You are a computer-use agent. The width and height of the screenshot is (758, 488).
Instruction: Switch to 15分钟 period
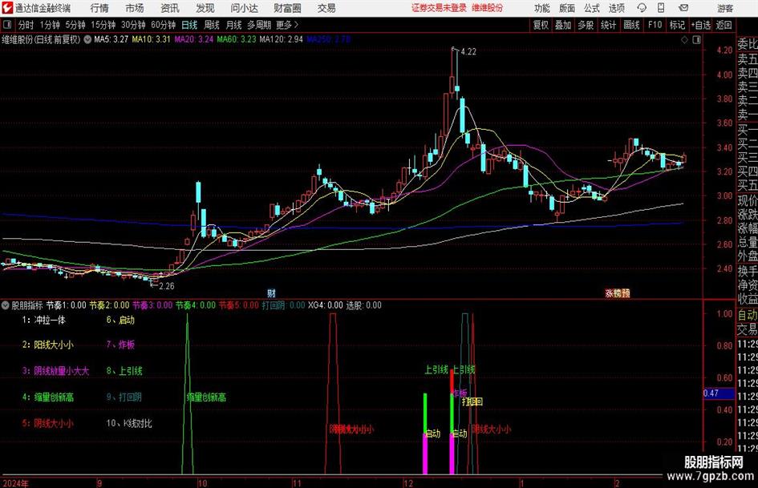coord(103,25)
